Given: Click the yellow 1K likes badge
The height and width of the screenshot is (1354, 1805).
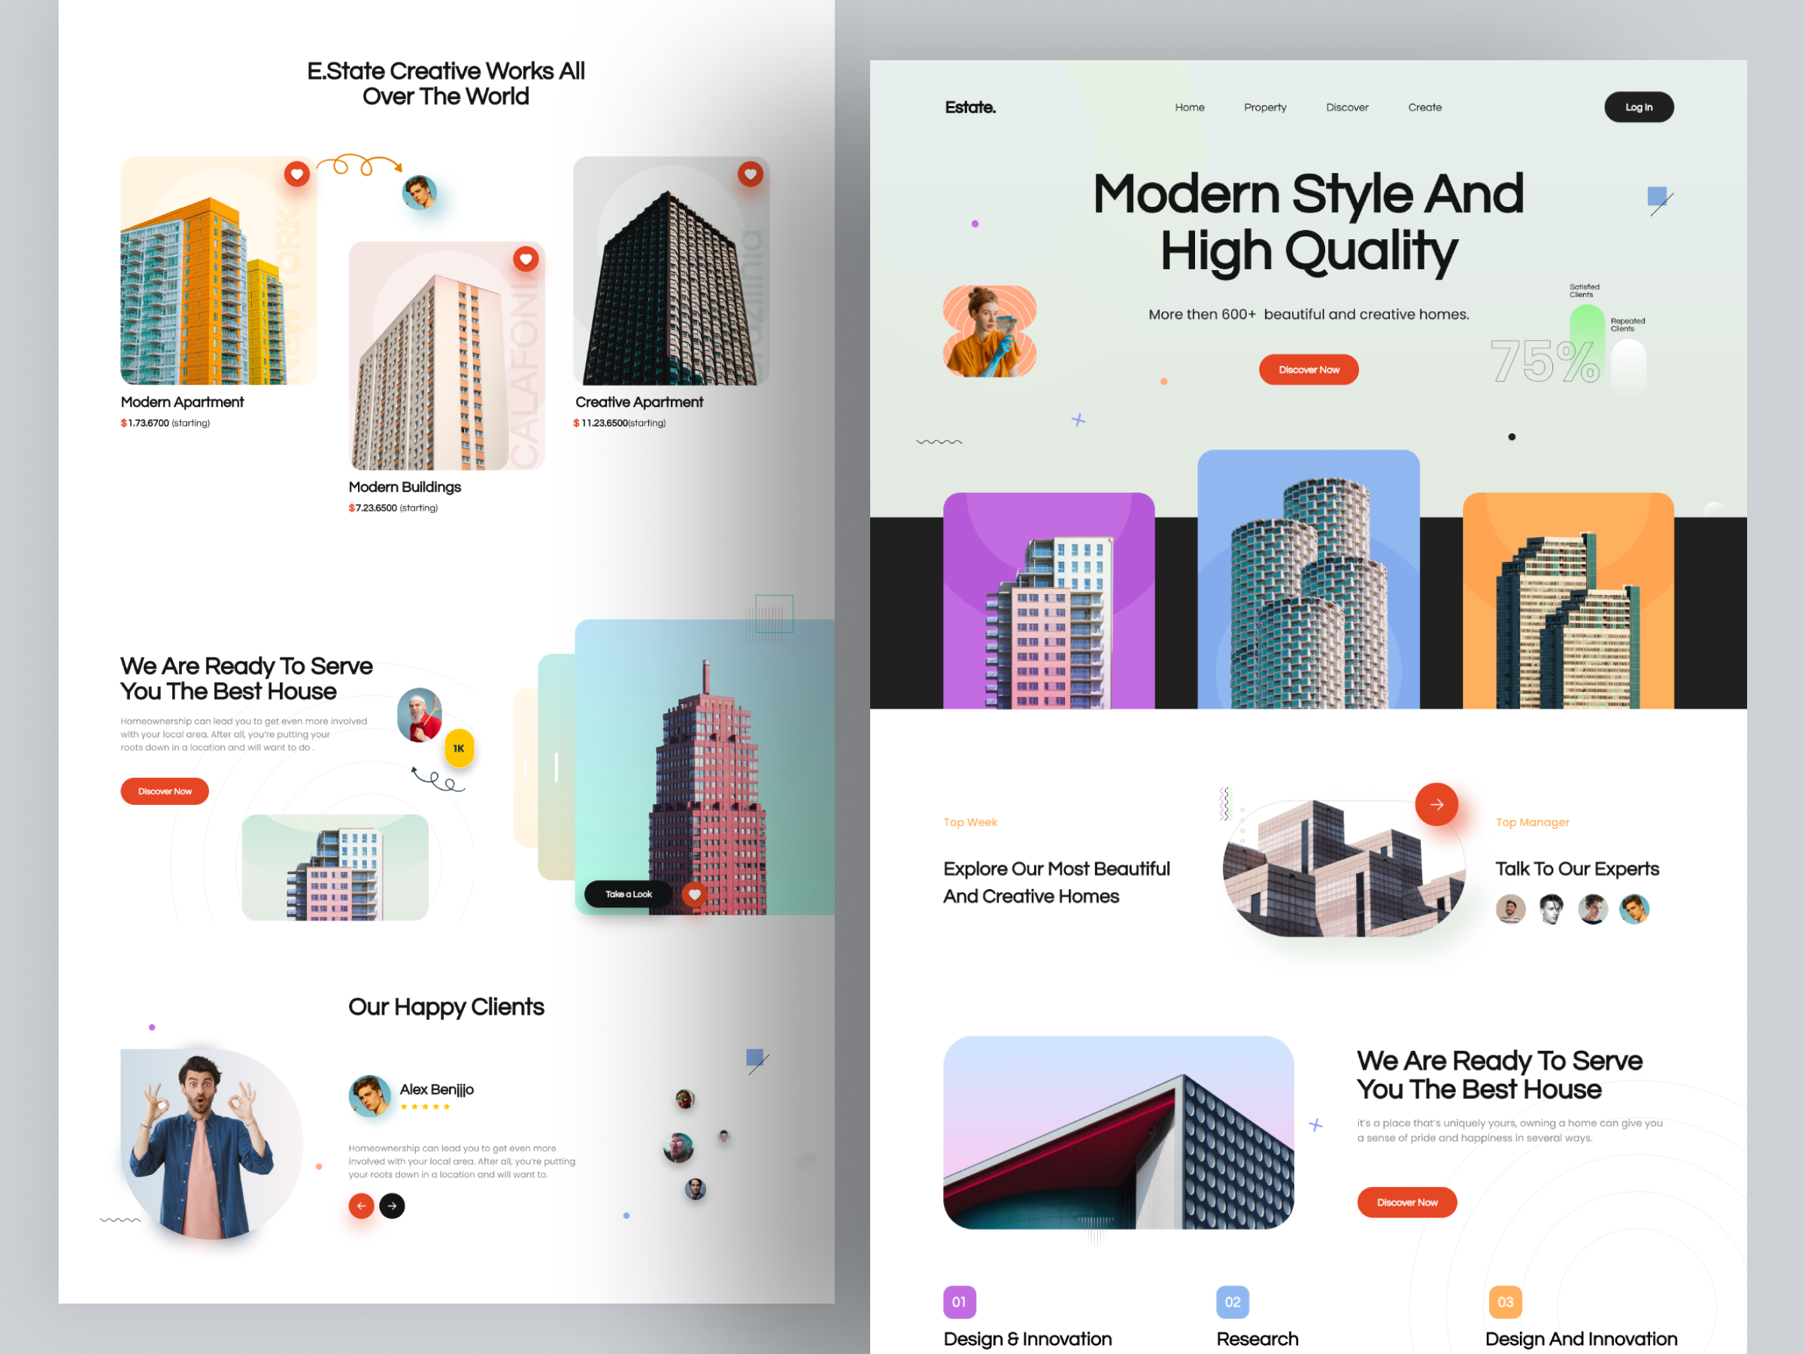Looking at the screenshot, I should pos(459,748).
